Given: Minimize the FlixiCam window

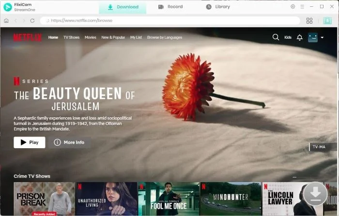Looking at the screenshot, I should [x=311, y=7].
